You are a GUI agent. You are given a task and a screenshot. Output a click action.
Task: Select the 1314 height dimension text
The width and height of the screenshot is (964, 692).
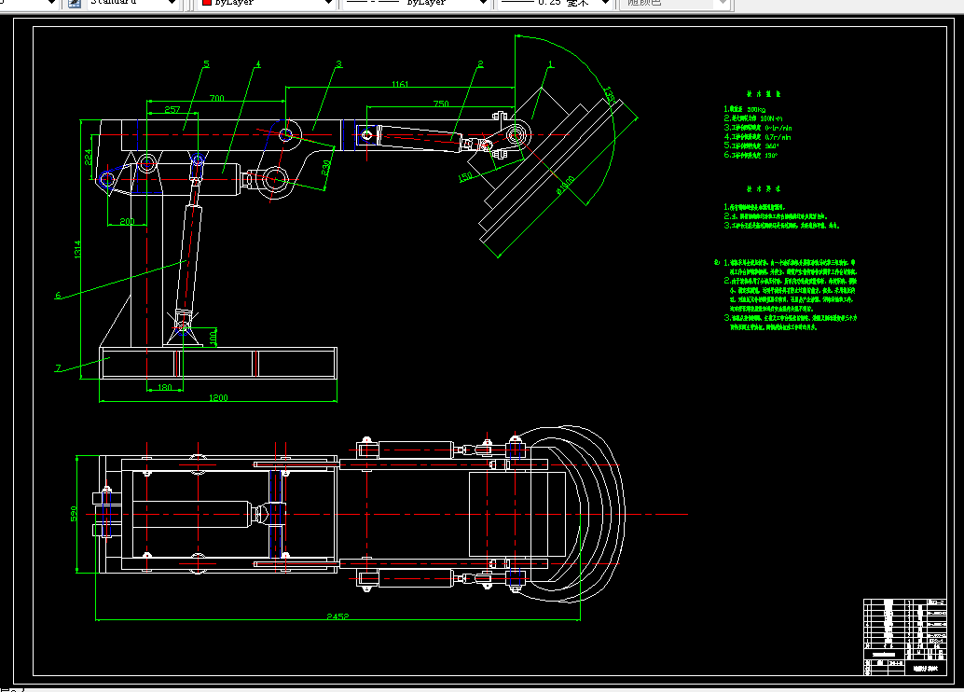point(78,248)
